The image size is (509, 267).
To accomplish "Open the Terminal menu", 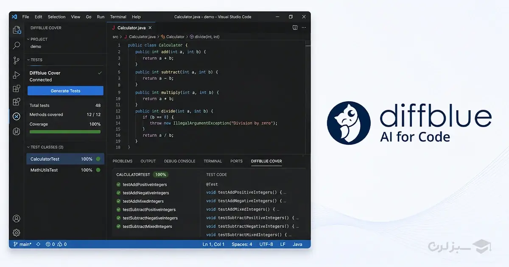I will [x=118, y=17].
